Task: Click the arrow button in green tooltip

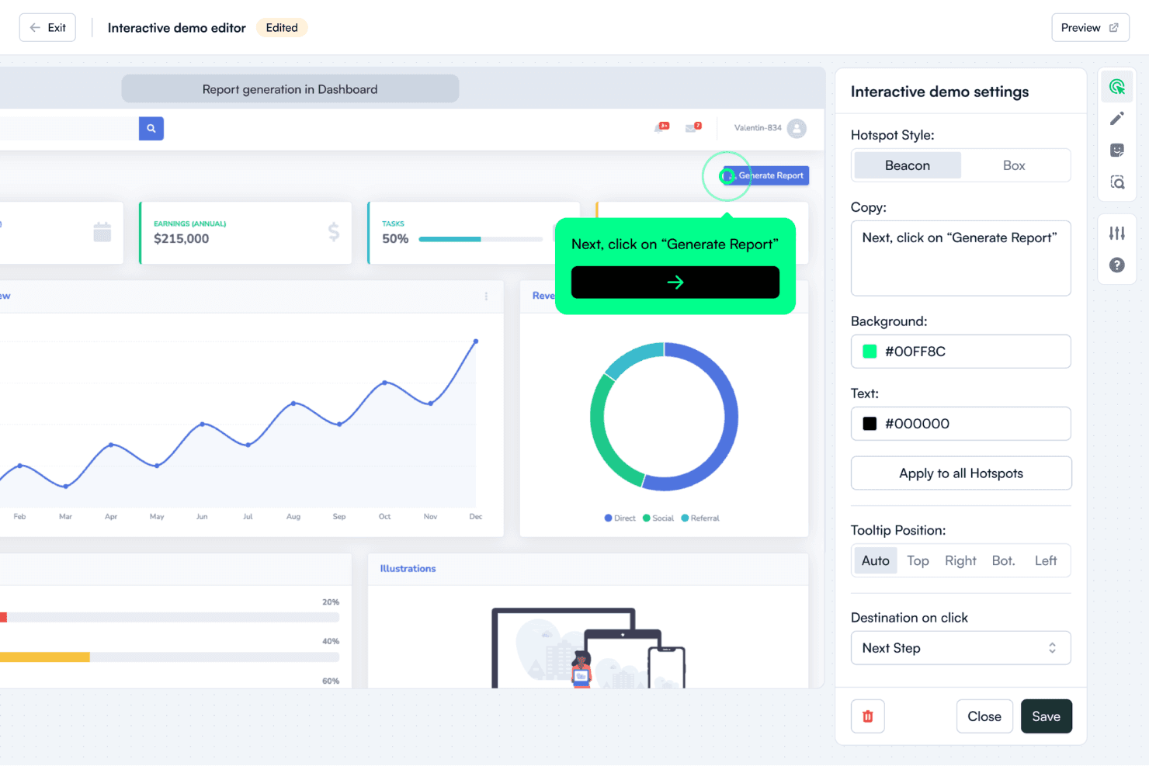Action: click(x=675, y=282)
